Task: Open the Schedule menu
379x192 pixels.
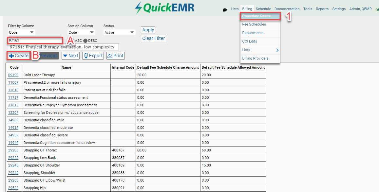Action: [263, 9]
